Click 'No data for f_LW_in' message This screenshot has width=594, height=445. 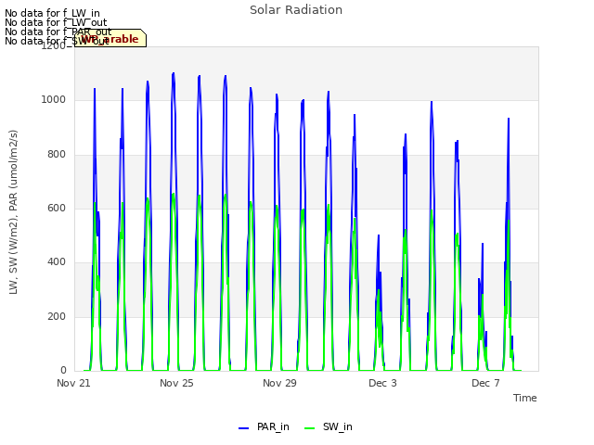[x=52, y=13]
